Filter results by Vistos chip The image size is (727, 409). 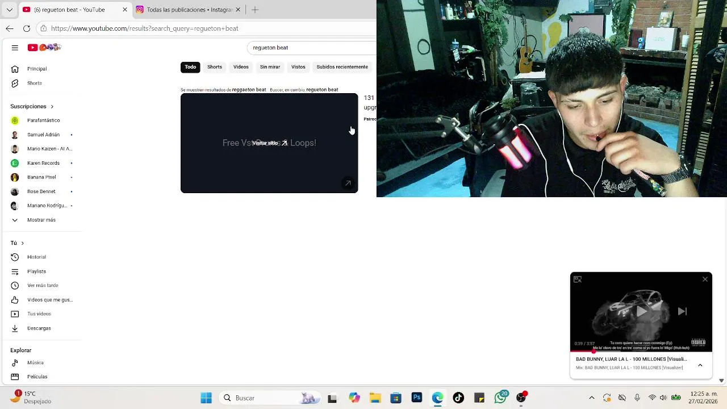point(298,67)
